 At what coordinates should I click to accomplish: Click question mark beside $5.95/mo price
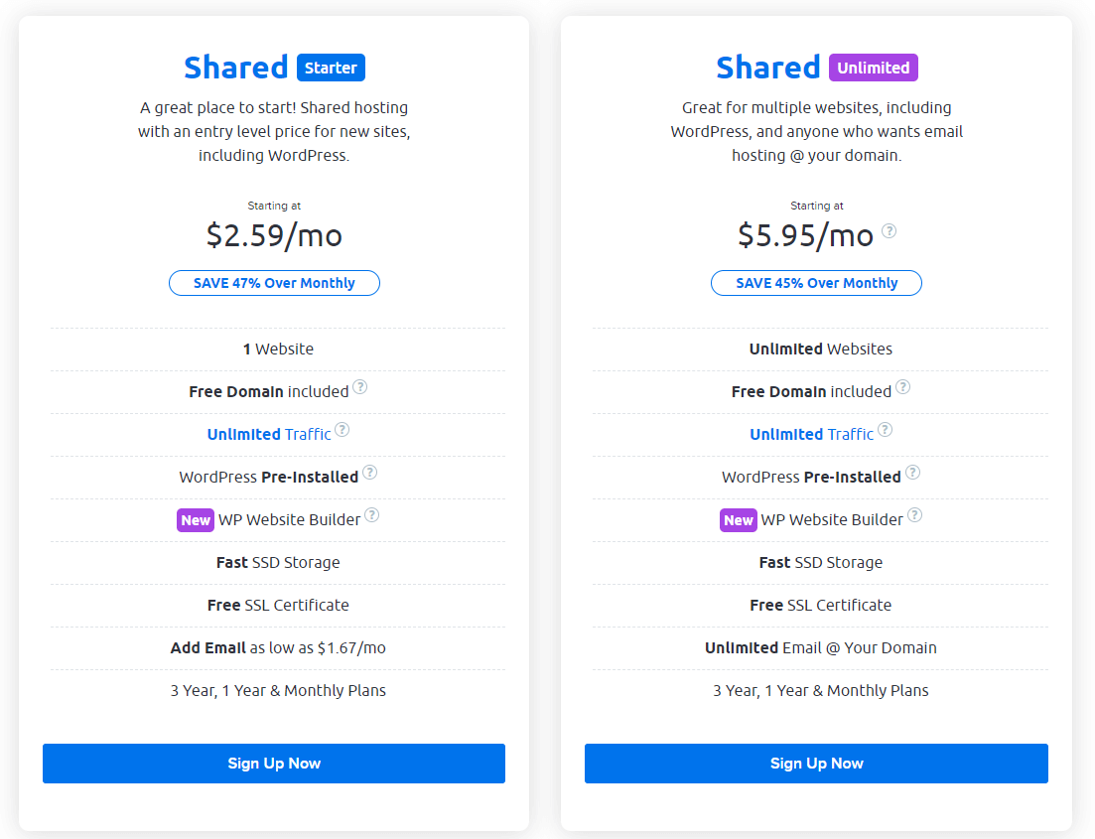point(889,231)
